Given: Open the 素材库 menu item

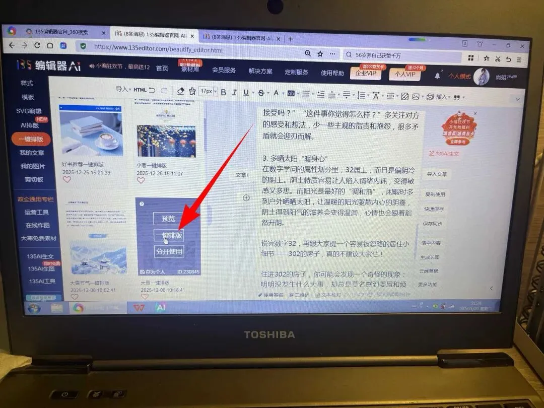Looking at the screenshot, I should coord(190,69).
